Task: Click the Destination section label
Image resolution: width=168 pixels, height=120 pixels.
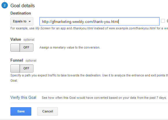Action: (21, 13)
